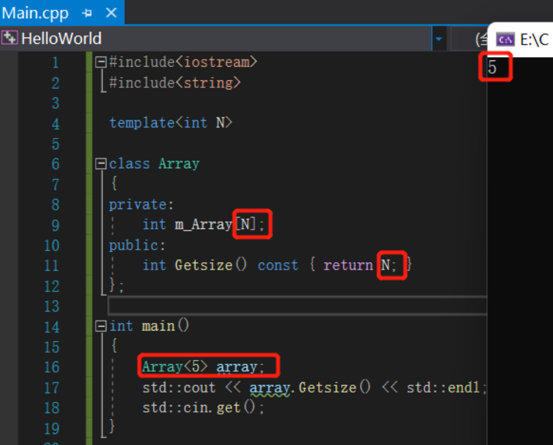Click m_Array member declaration
This screenshot has width=553, height=445.
[x=204, y=225]
